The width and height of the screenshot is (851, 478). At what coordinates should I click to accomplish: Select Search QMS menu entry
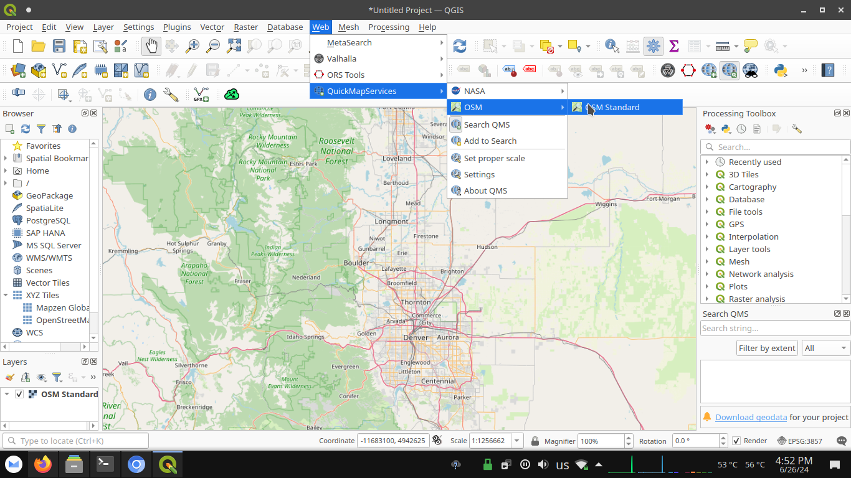[507, 124]
